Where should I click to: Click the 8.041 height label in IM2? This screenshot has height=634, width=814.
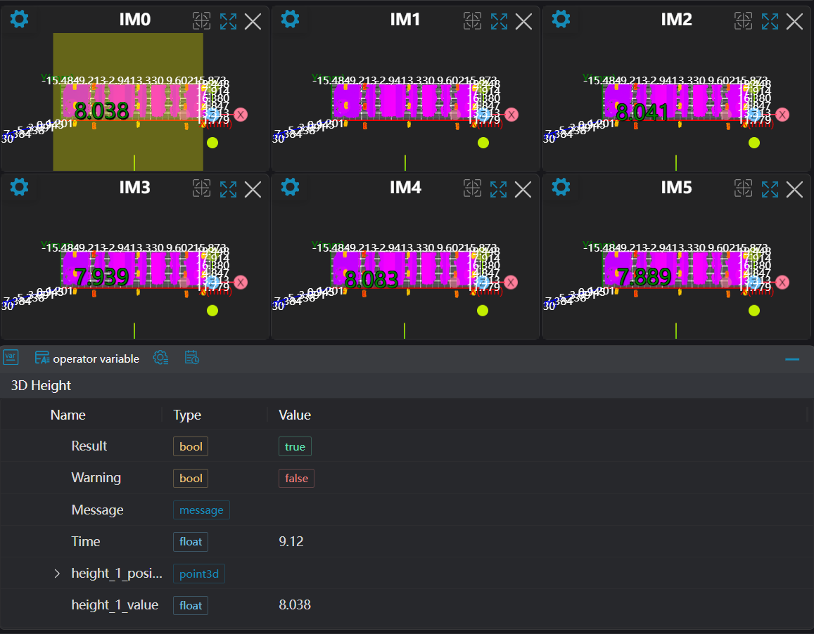tap(642, 112)
